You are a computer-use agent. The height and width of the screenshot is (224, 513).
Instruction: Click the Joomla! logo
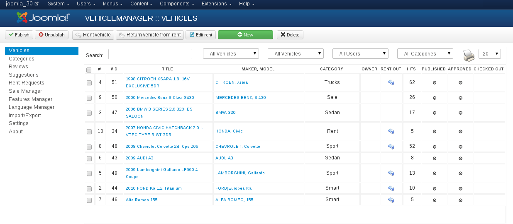[x=43, y=18]
